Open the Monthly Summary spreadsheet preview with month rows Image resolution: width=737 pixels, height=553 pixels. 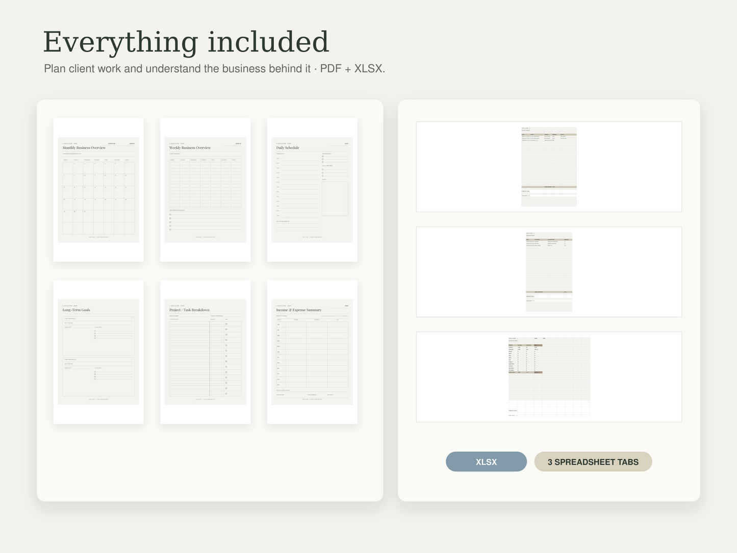coord(549,377)
